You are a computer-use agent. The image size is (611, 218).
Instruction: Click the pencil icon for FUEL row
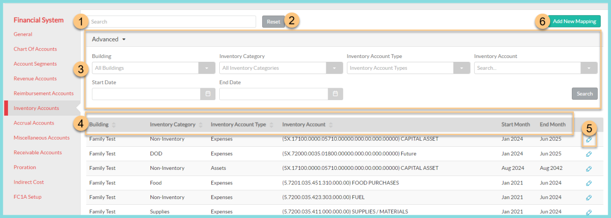(x=589, y=198)
